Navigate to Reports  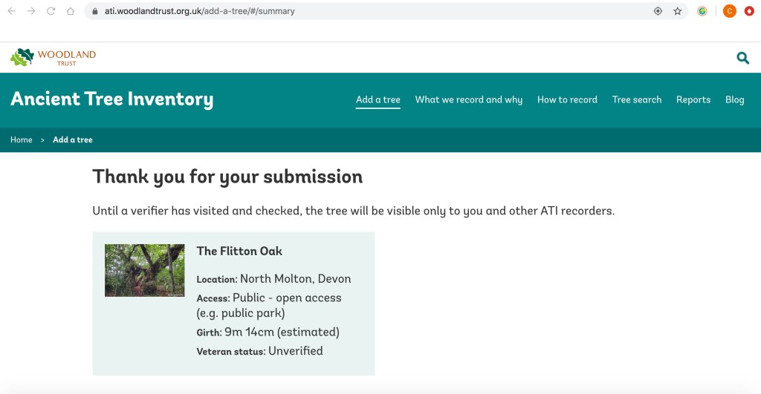693,99
